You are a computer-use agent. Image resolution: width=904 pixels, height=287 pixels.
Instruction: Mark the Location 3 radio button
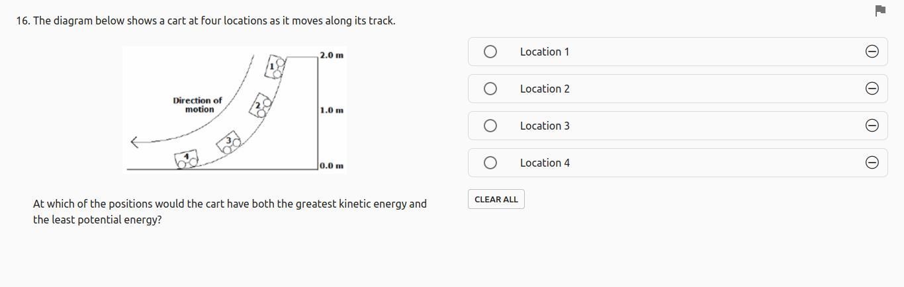490,126
